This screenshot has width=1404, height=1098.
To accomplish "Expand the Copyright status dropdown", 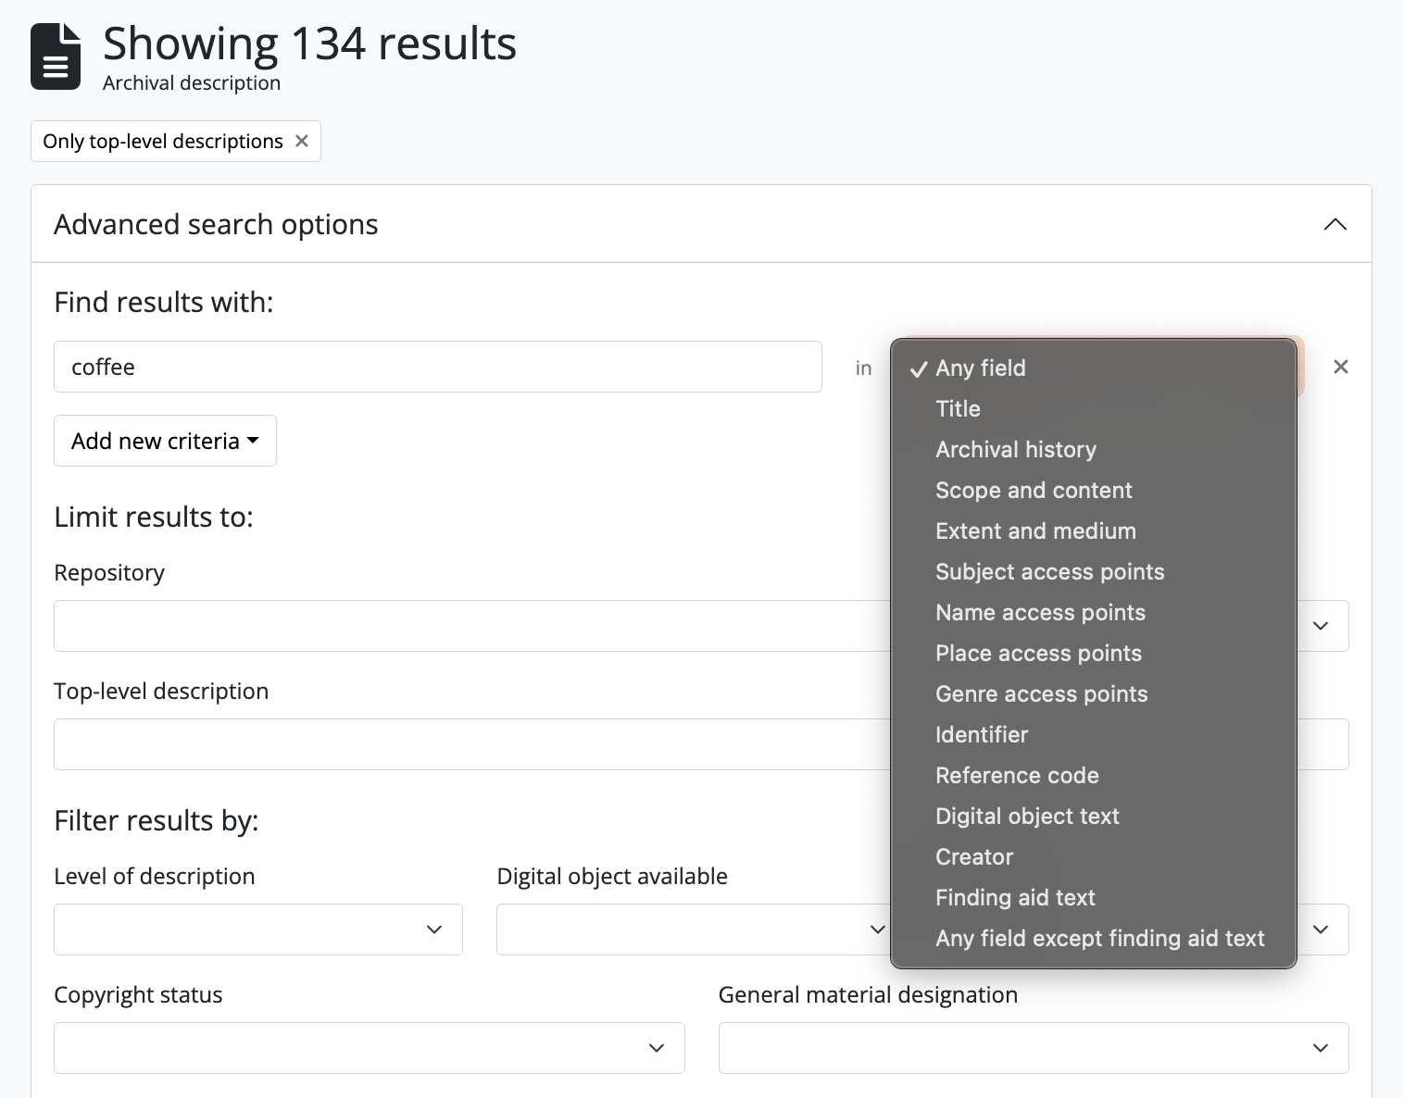I will [369, 1048].
